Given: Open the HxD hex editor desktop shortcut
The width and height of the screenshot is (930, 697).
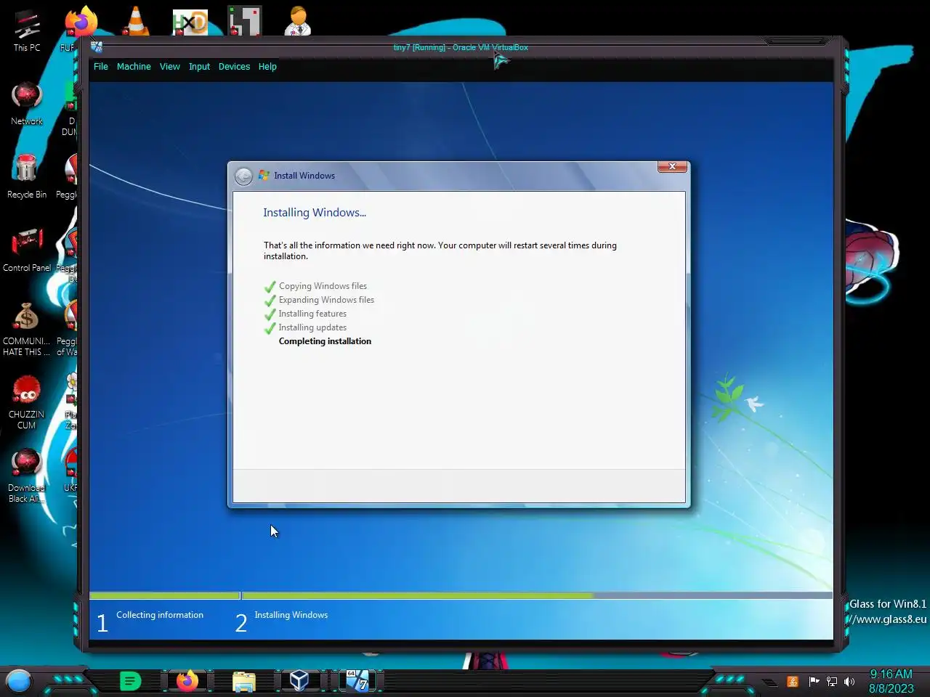Looking at the screenshot, I should (190, 23).
